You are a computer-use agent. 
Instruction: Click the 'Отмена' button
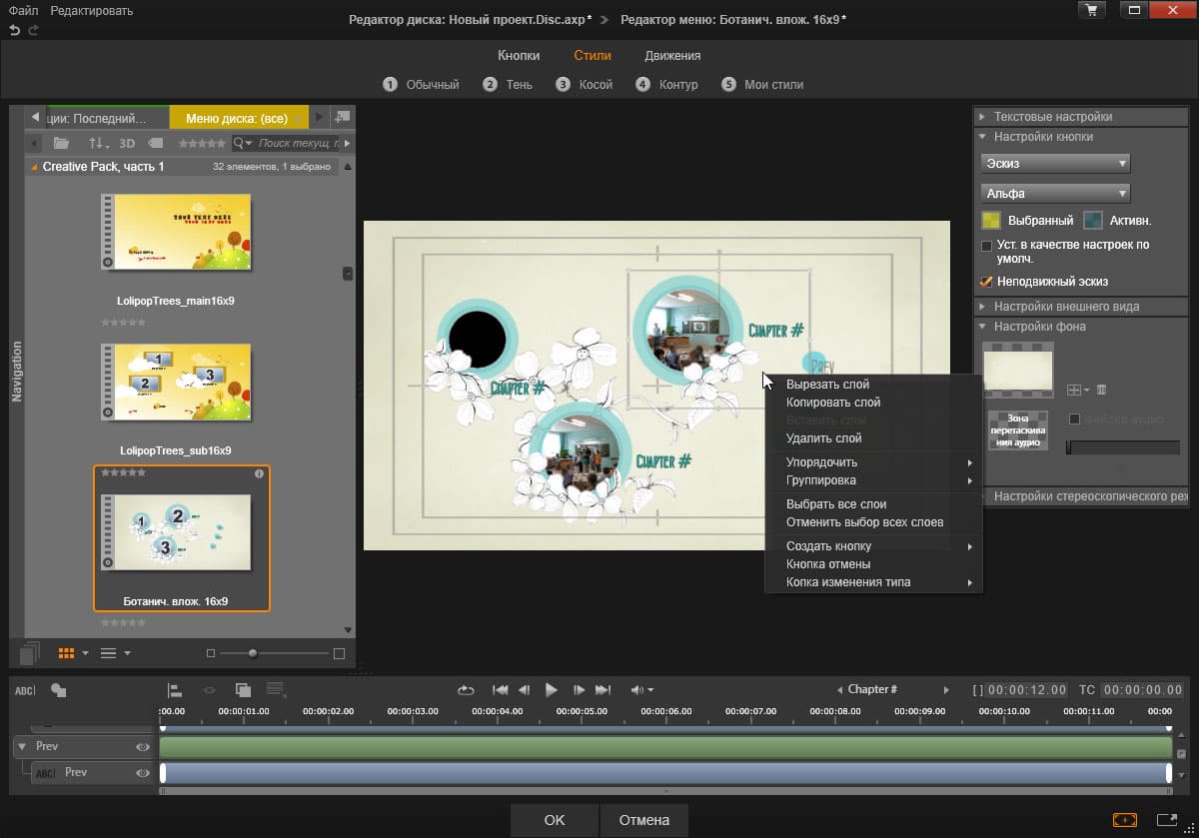[643, 820]
